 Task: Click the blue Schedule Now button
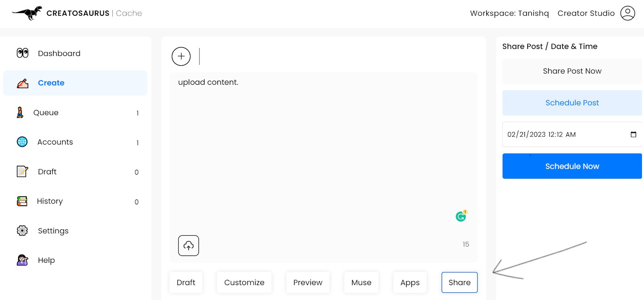coord(572,166)
